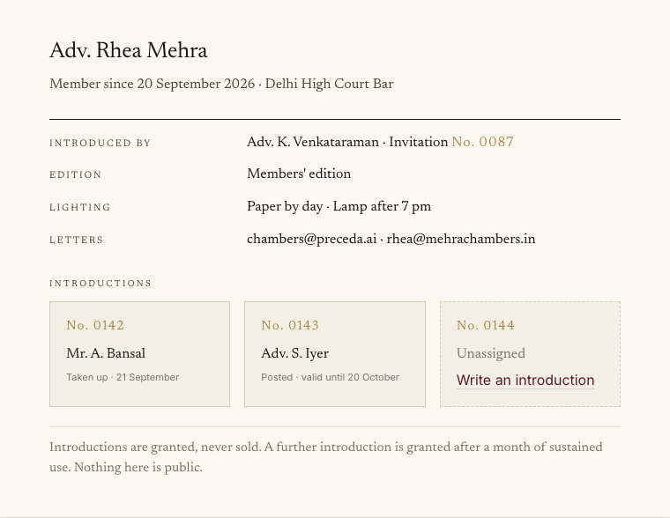Click the Unassigned label in card 0144
Screen dimensions: 670x518
click(490, 353)
